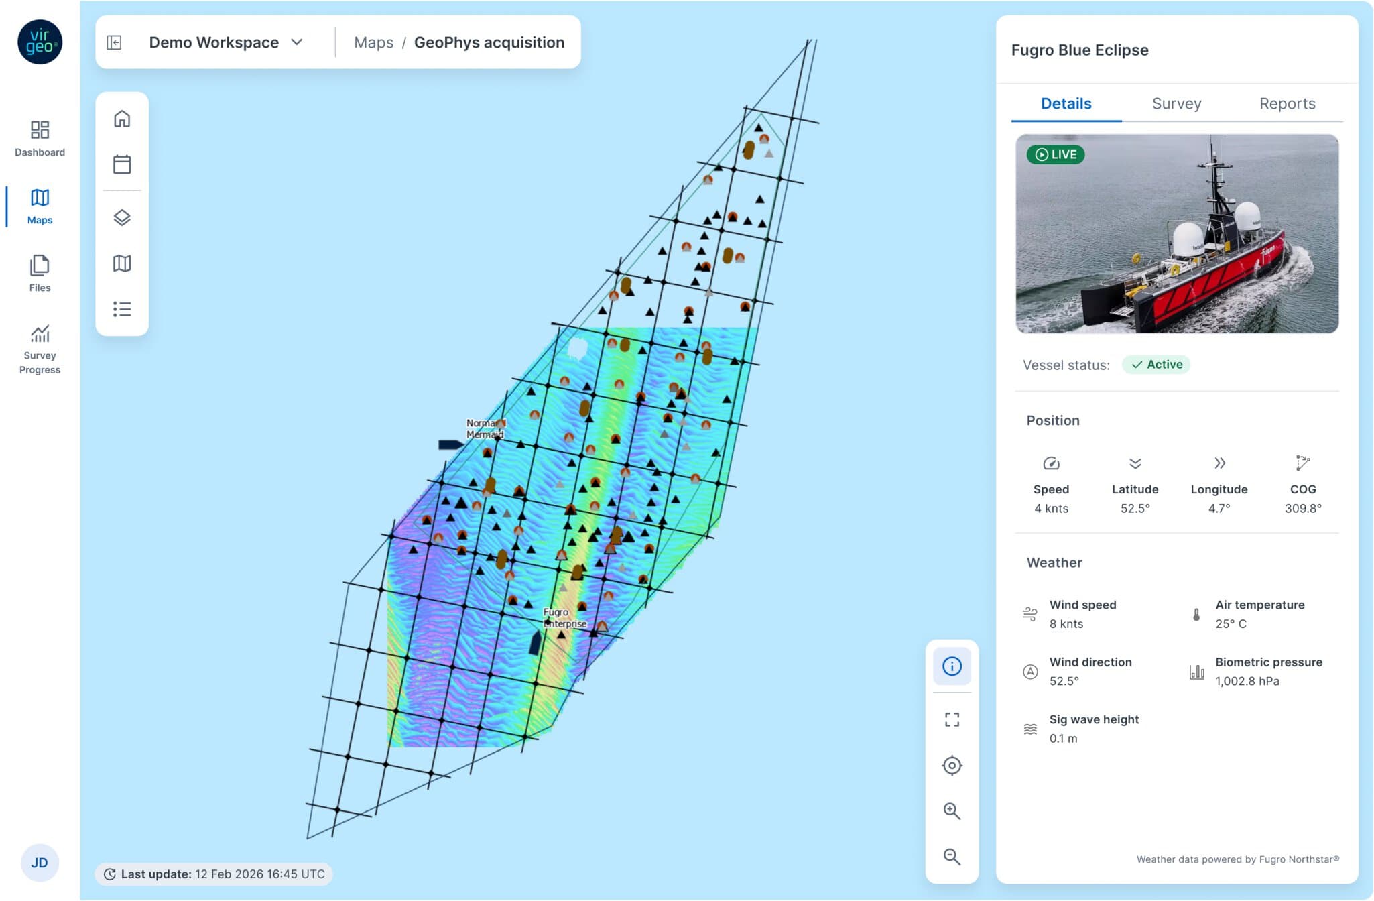
Task: Enter fullscreen map view
Action: point(952,719)
